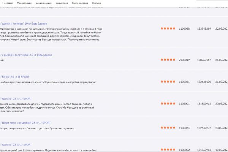Open the "Фитнес" product link in the 1106002 row

[x=16, y=144]
